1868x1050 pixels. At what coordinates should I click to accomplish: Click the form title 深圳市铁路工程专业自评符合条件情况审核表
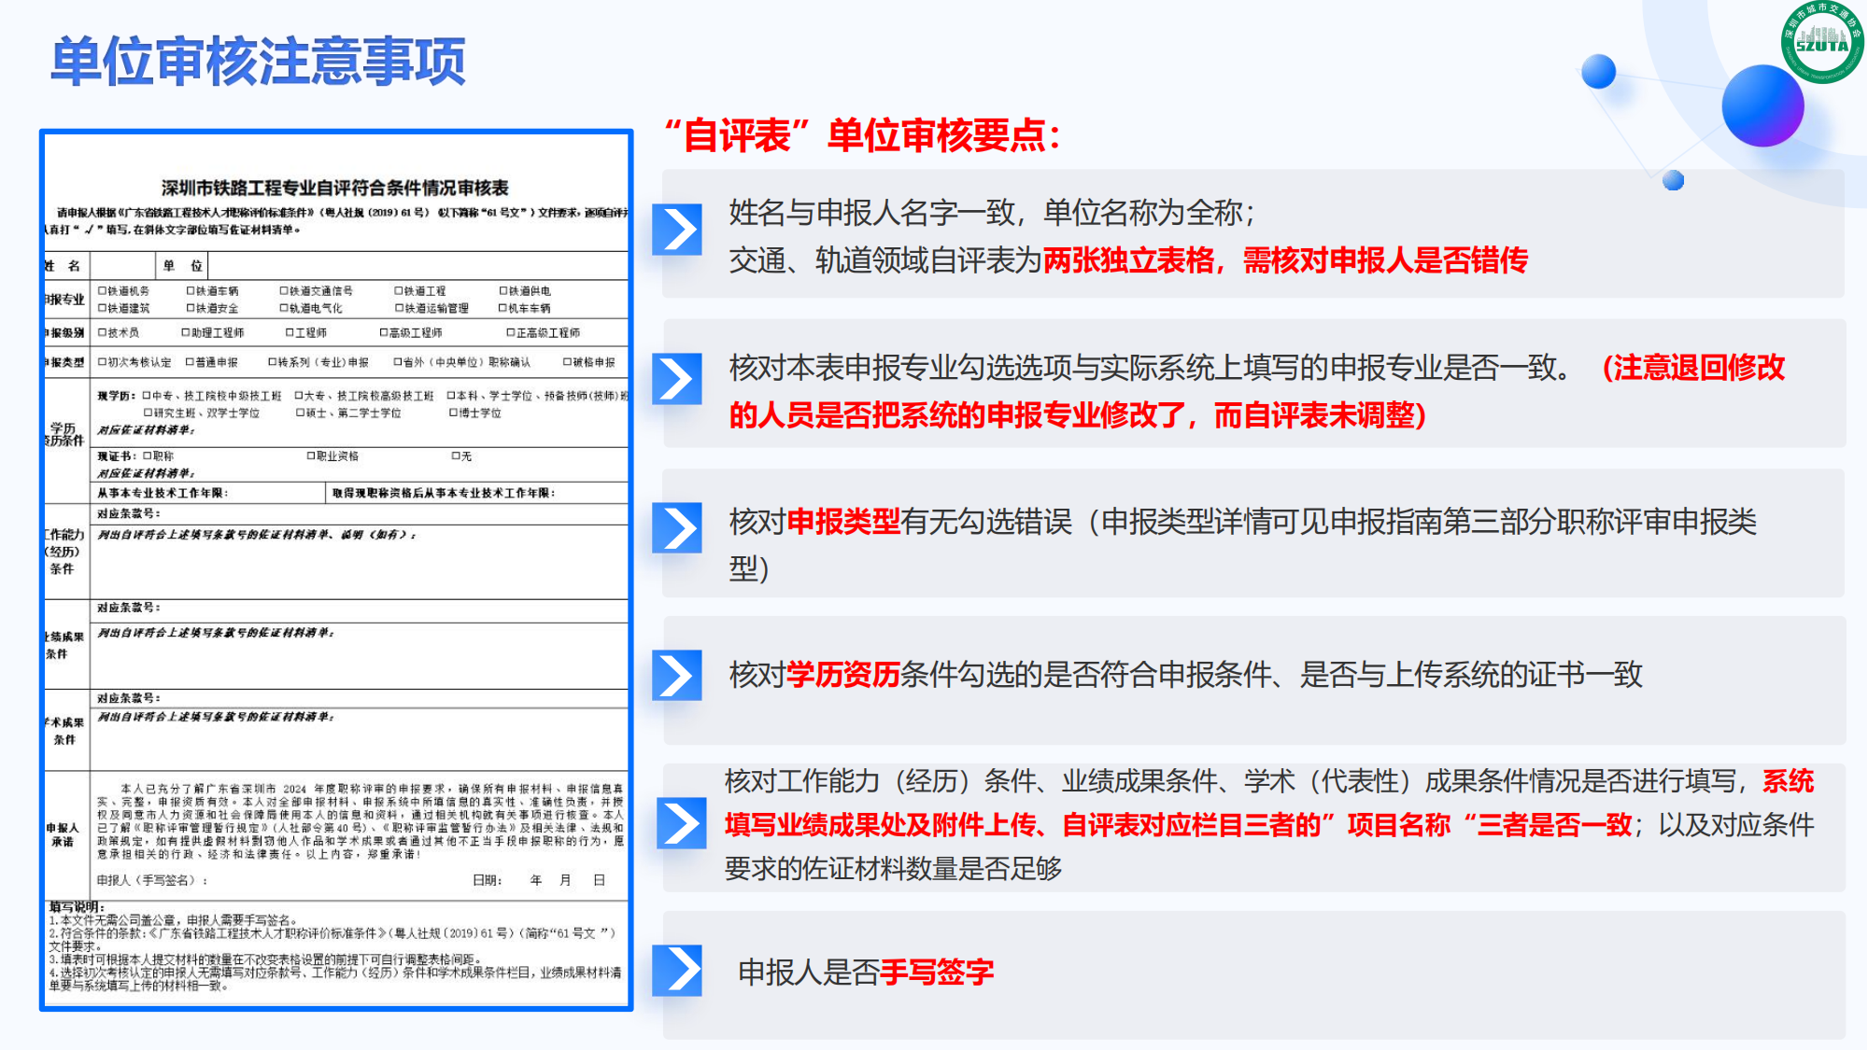pos(335,188)
